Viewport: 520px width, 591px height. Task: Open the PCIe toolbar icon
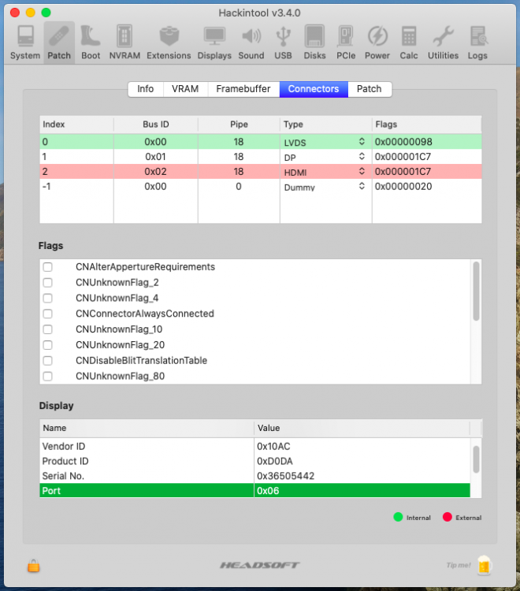pyautogui.click(x=345, y=42)
